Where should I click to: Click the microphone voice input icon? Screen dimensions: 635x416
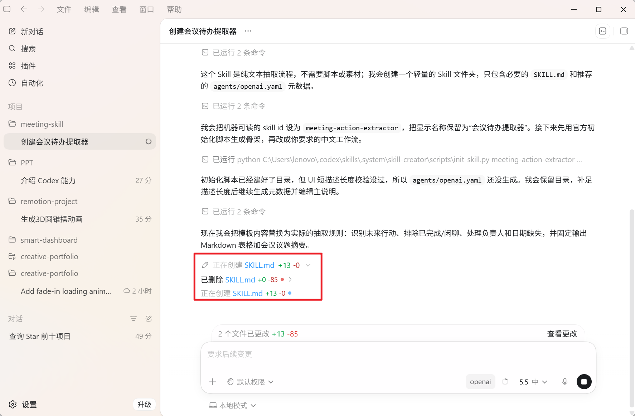pos(565,382)
